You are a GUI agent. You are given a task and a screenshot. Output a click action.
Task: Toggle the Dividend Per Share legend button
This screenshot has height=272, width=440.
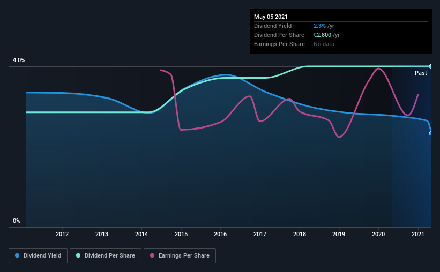106,256
